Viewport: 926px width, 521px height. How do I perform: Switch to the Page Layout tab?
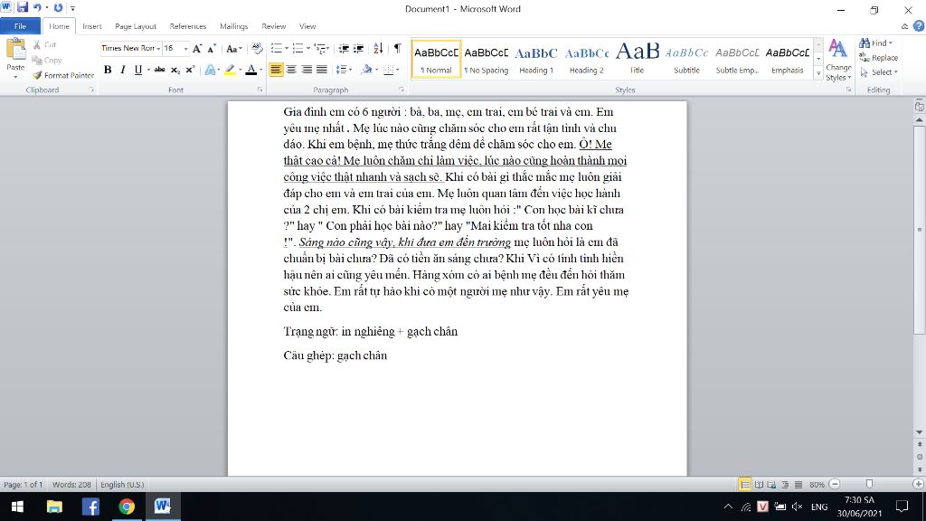pyautogui.click(x=136, y=26)
